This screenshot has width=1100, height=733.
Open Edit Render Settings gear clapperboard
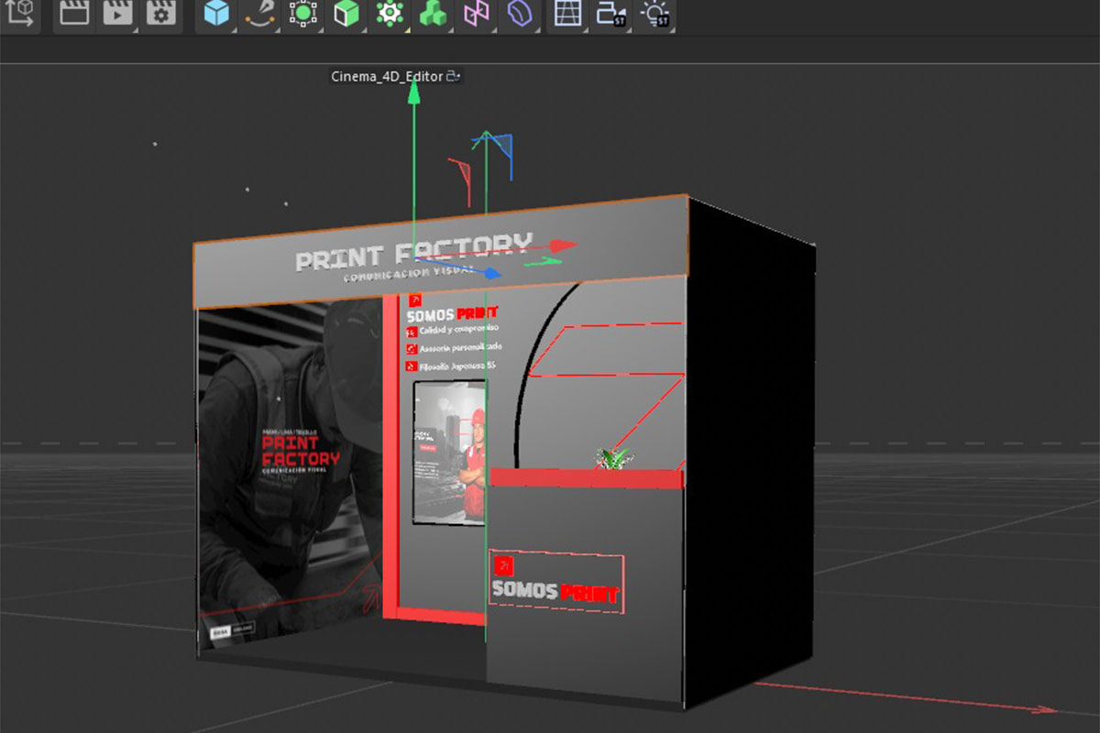pyautogui.click(x=161, y=14)
